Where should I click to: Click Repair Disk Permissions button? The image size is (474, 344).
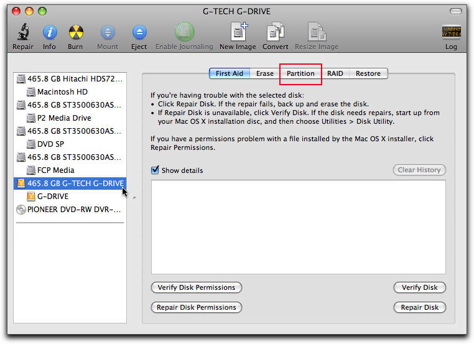pyautogui.click(x=197, y=307)
